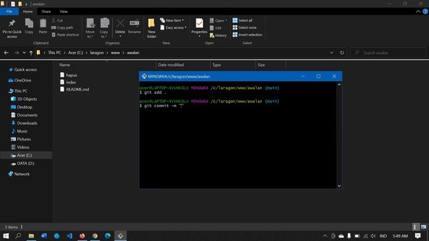The image size is (429, 241).
Task: Open the Windows Start menu
Action: click(x=6, y=236)
